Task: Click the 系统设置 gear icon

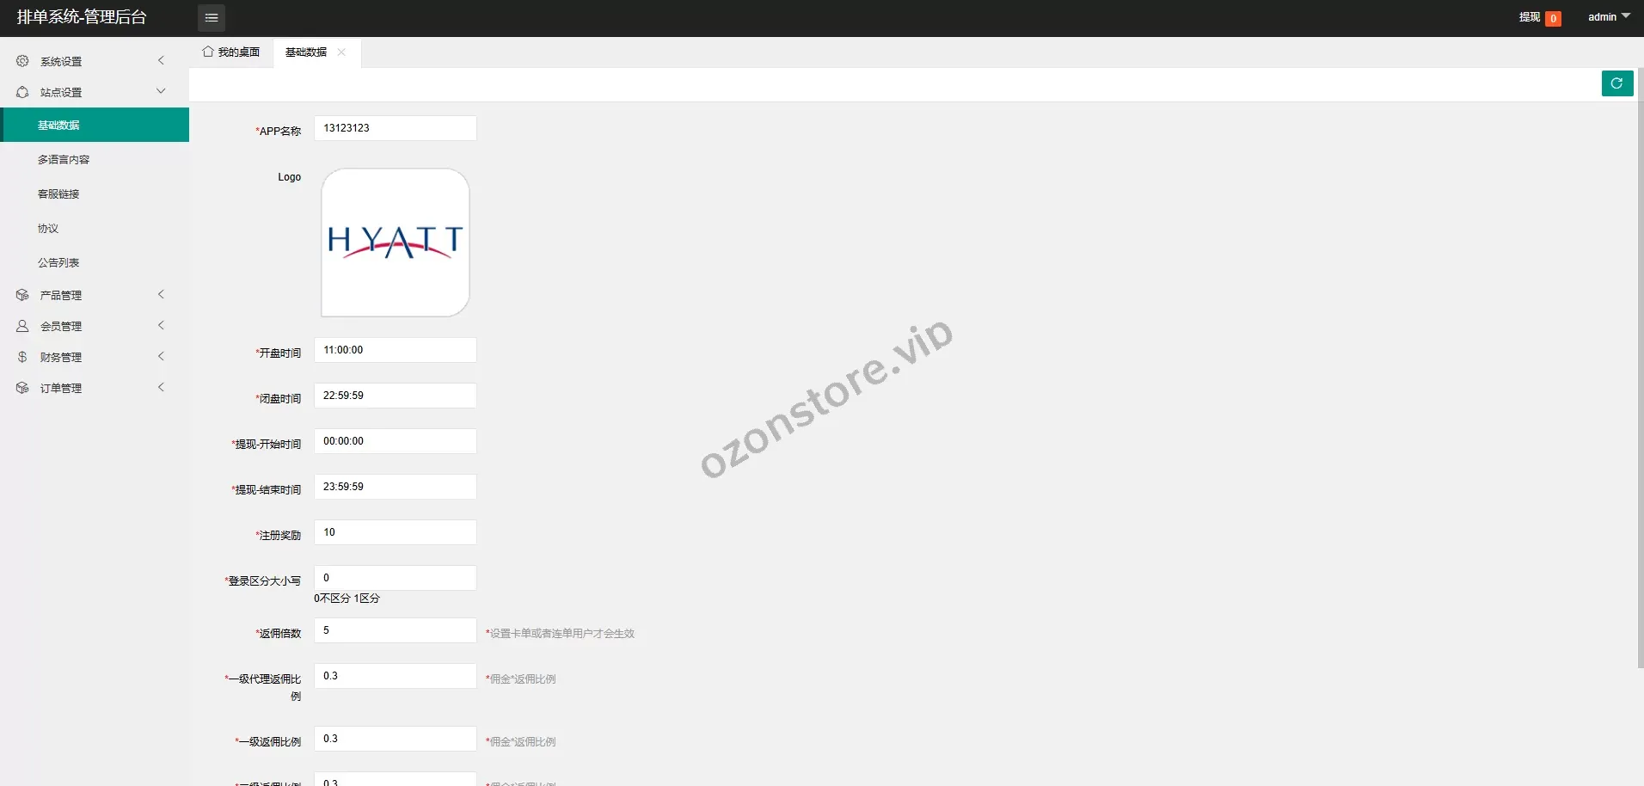Action: coord(22,61)
